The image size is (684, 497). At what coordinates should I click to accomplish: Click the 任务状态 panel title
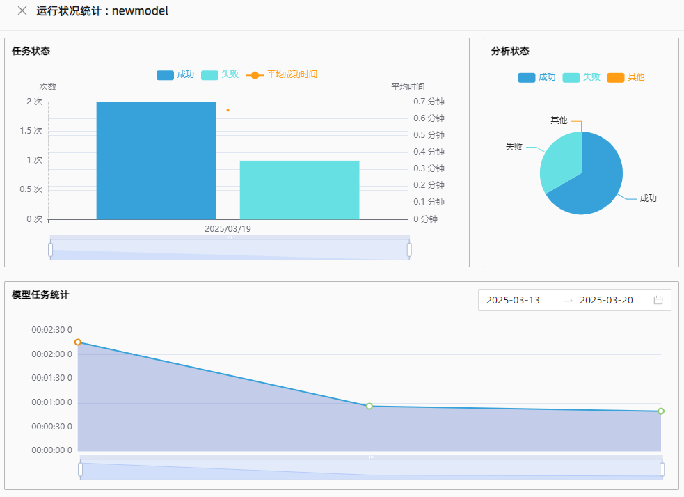(x=31, y=51)
